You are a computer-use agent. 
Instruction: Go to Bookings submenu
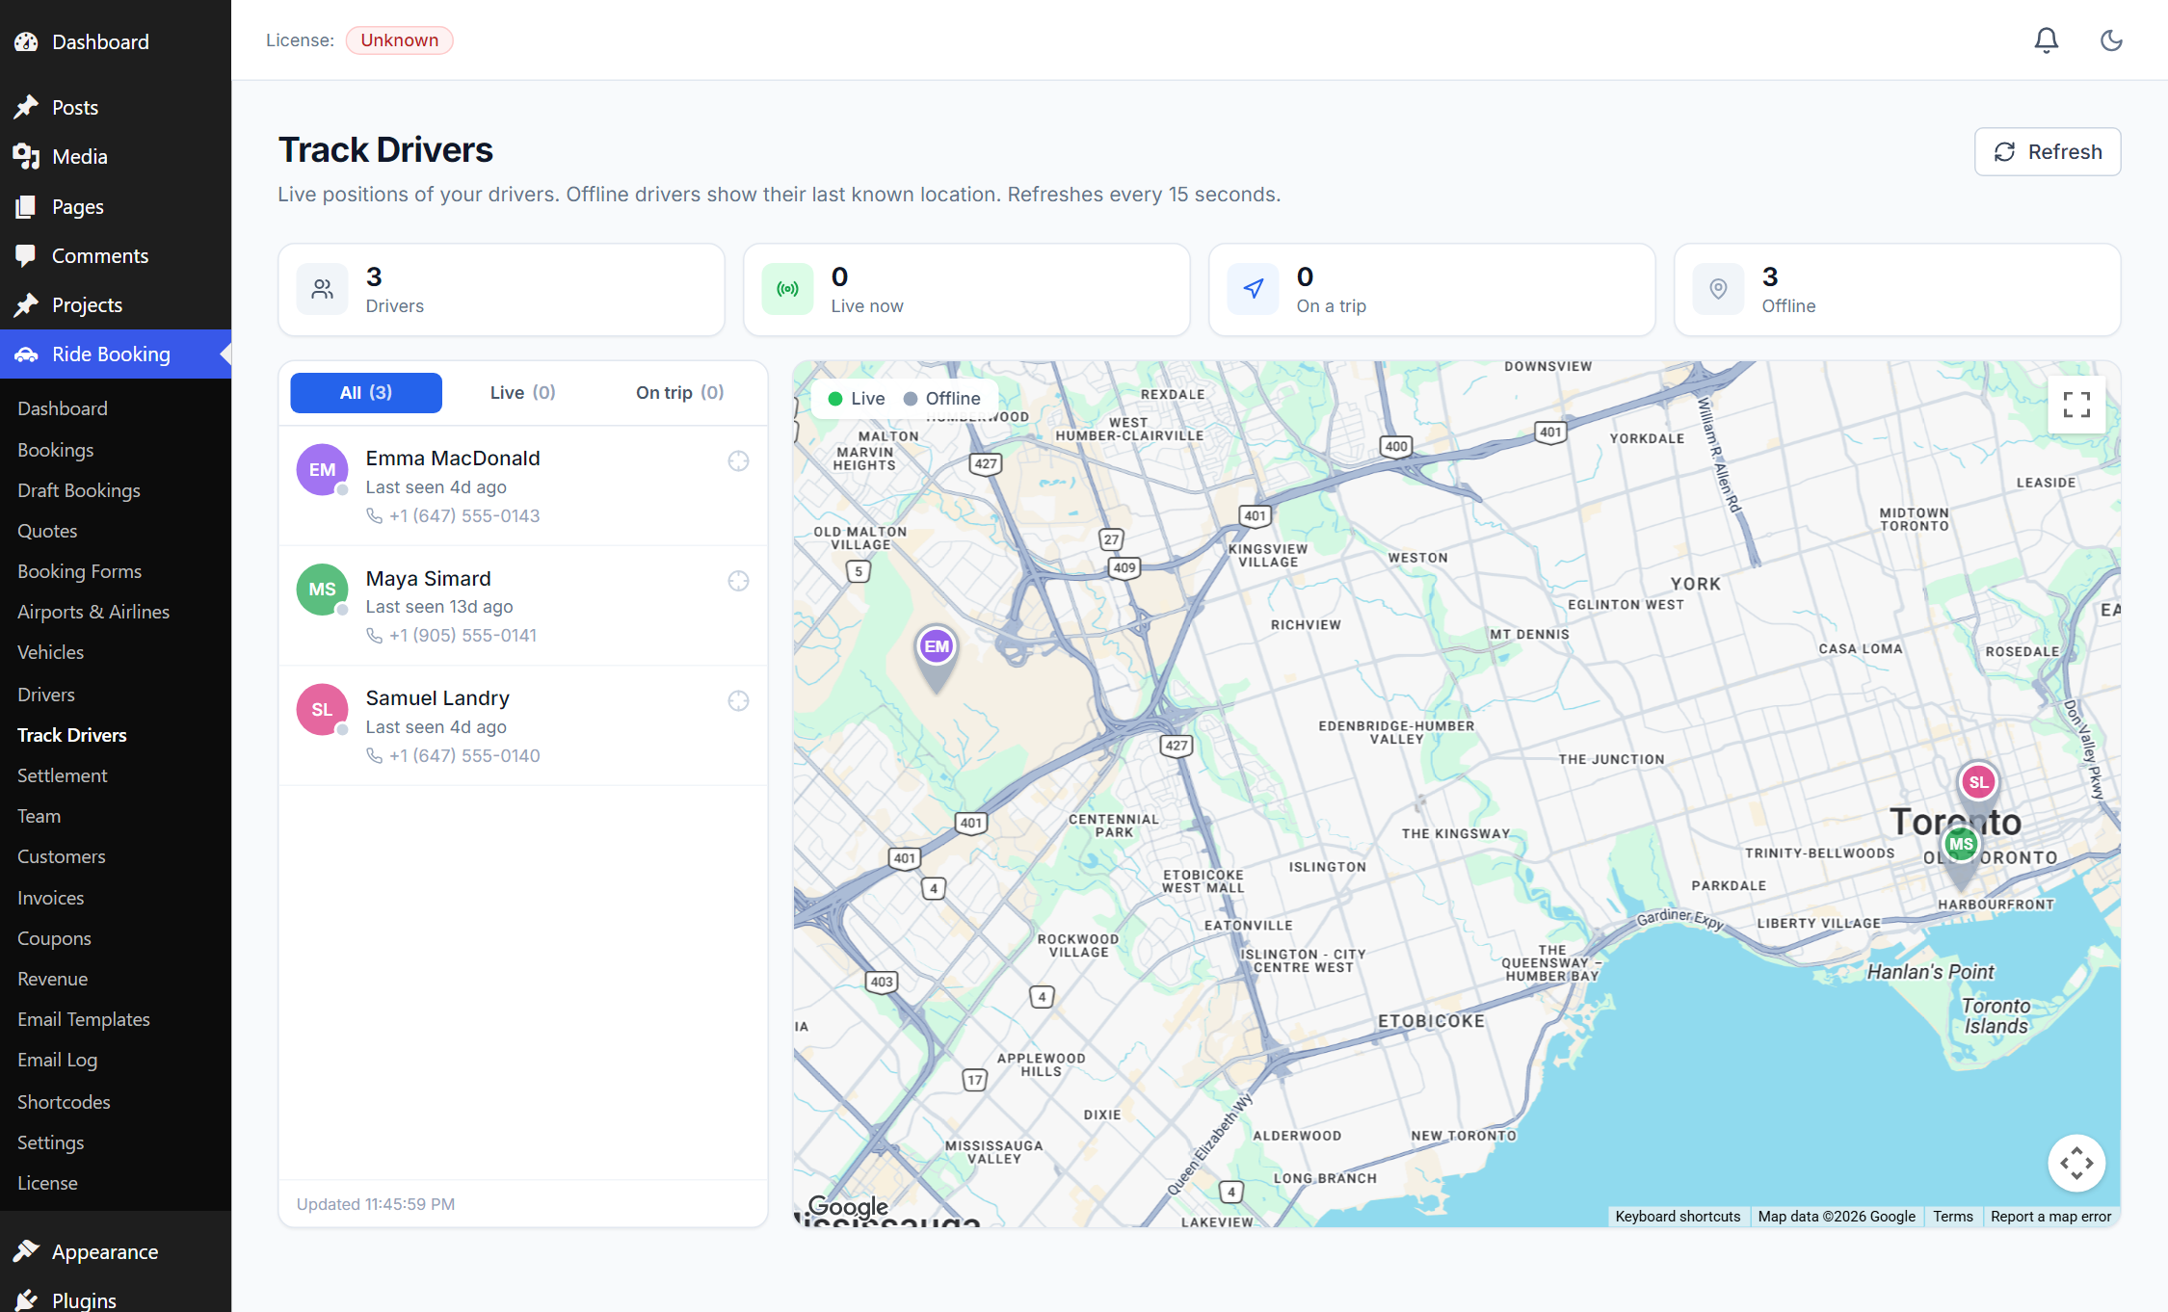(x=56, y=450)
